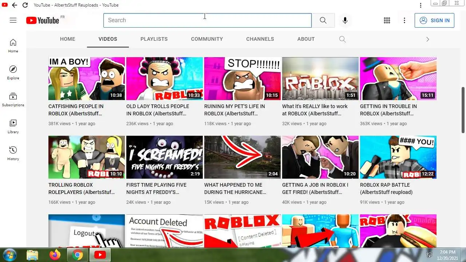Open Subscriptions in sidebar

coord(13,100)
